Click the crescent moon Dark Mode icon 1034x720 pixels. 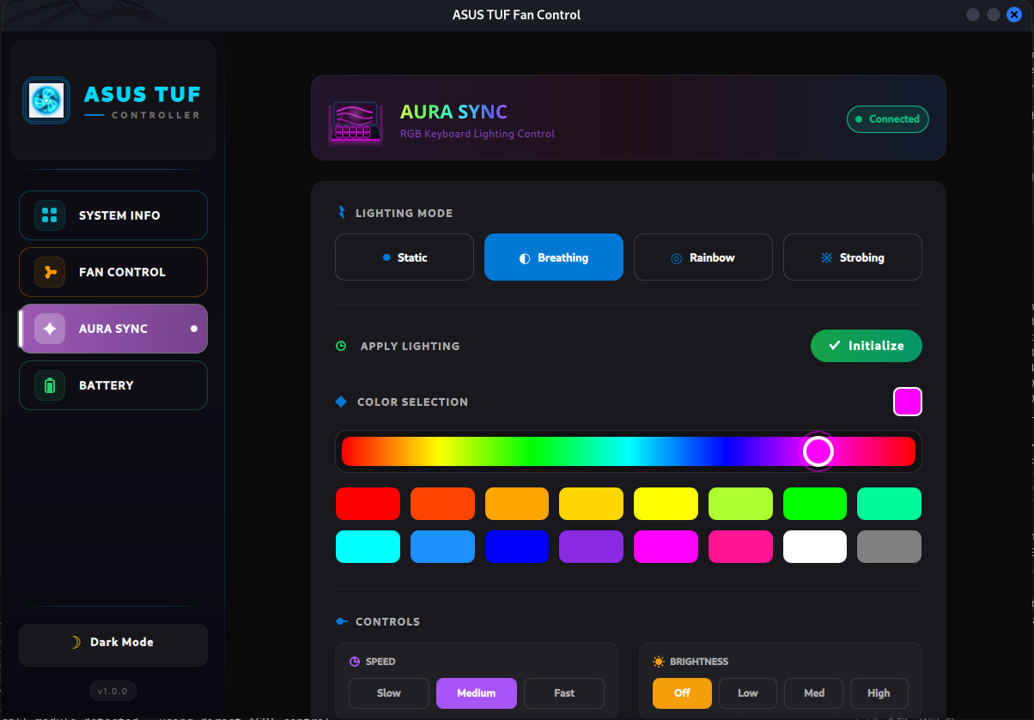click(76, 642)
